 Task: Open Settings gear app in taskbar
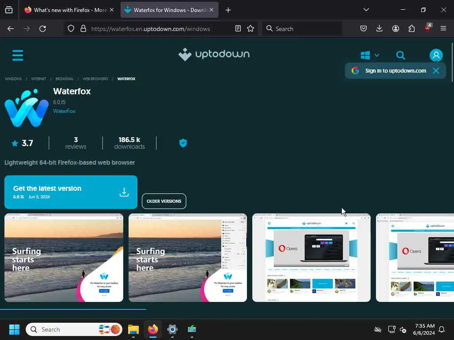172,329
